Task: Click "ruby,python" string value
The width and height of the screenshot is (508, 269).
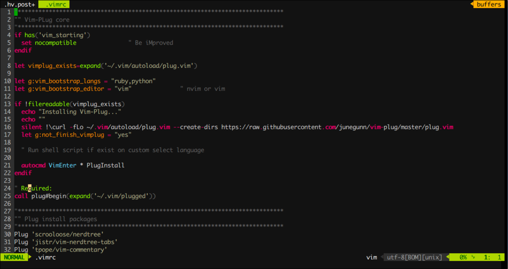Action: coord(133,81)
